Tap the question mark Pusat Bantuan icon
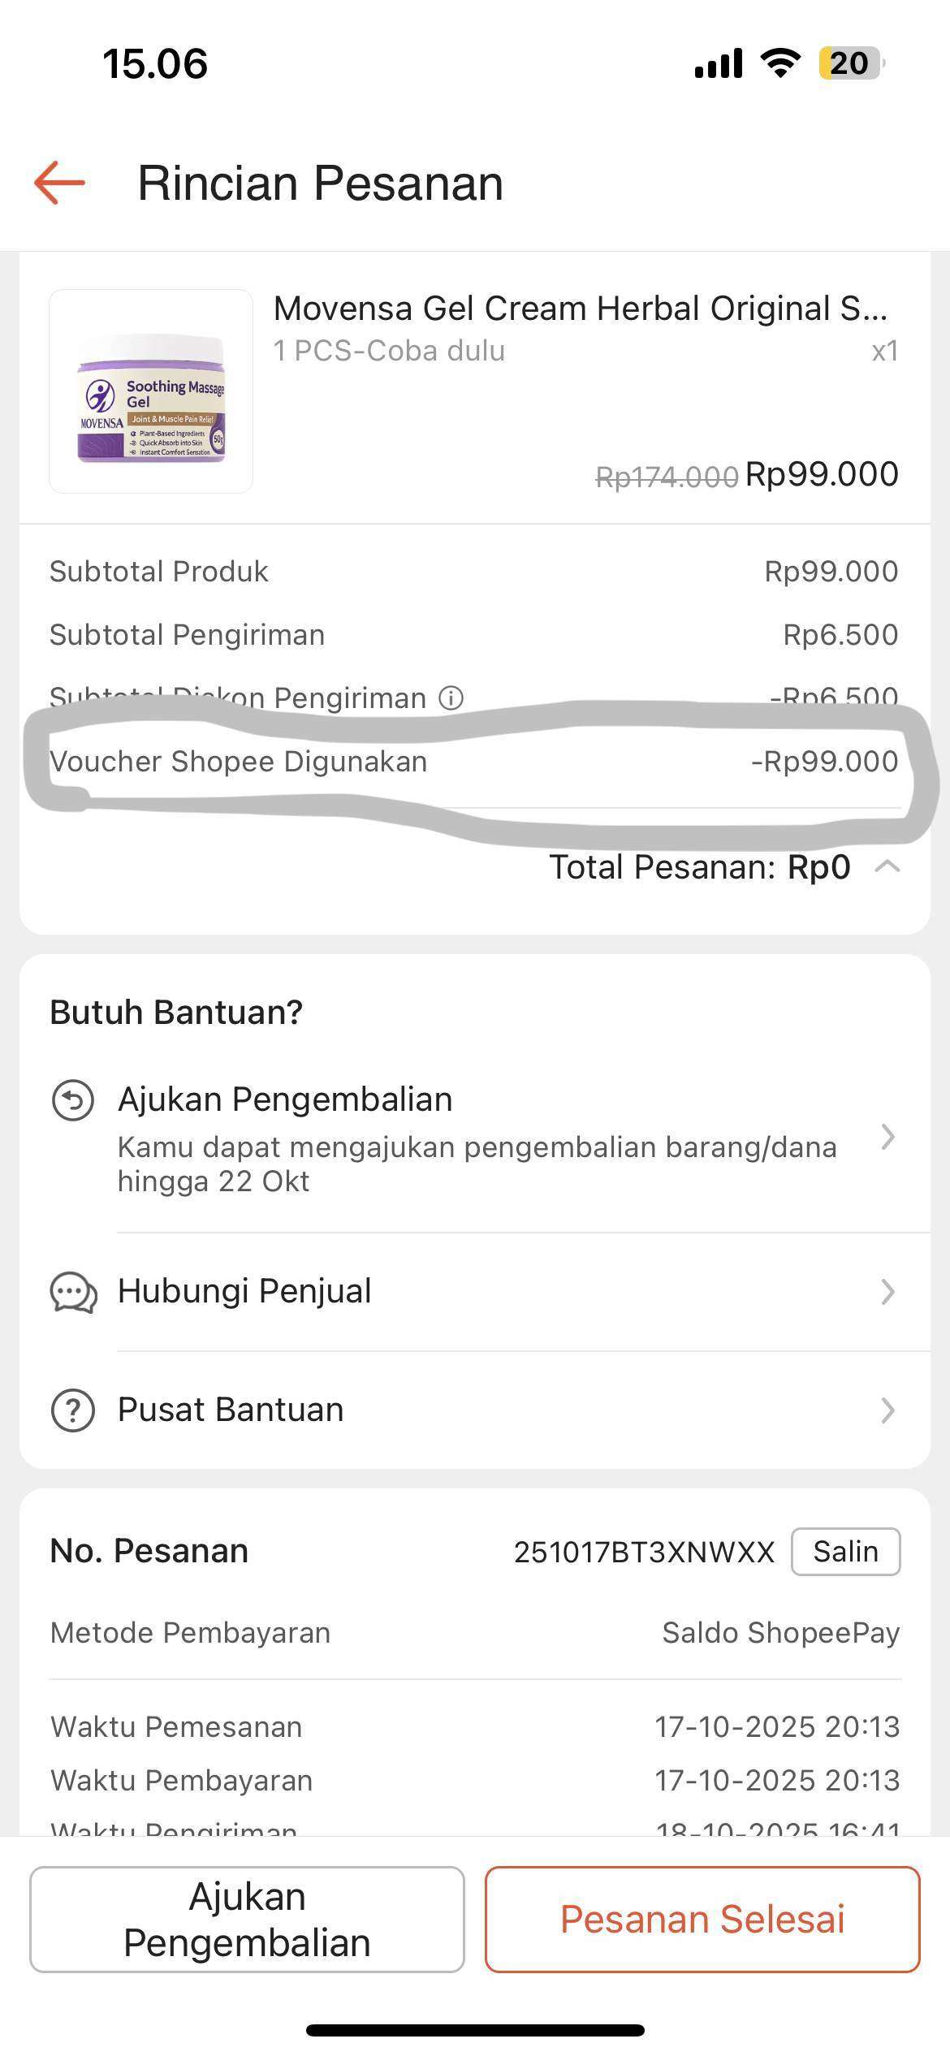Image resolution: width=950 pixels, height=2056 pixels. point(73,1410)
